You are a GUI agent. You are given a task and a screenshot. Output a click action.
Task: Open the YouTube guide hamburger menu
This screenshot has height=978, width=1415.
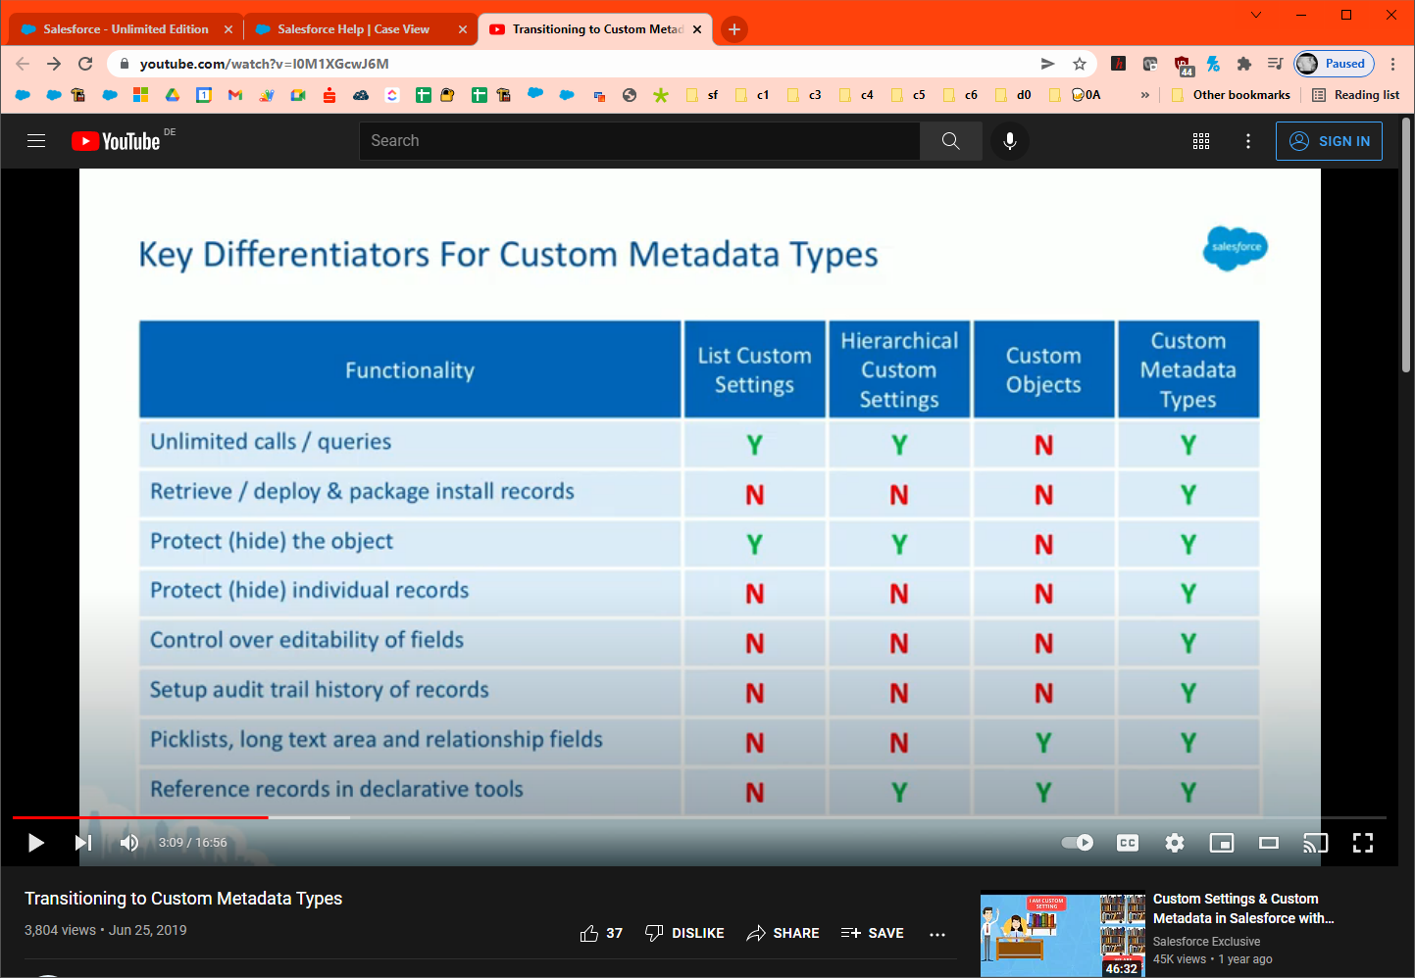coord(36,141)
